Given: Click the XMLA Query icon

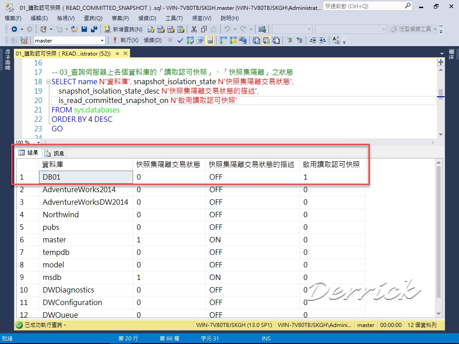Looking at the screenshot, I should click(181, 29).
